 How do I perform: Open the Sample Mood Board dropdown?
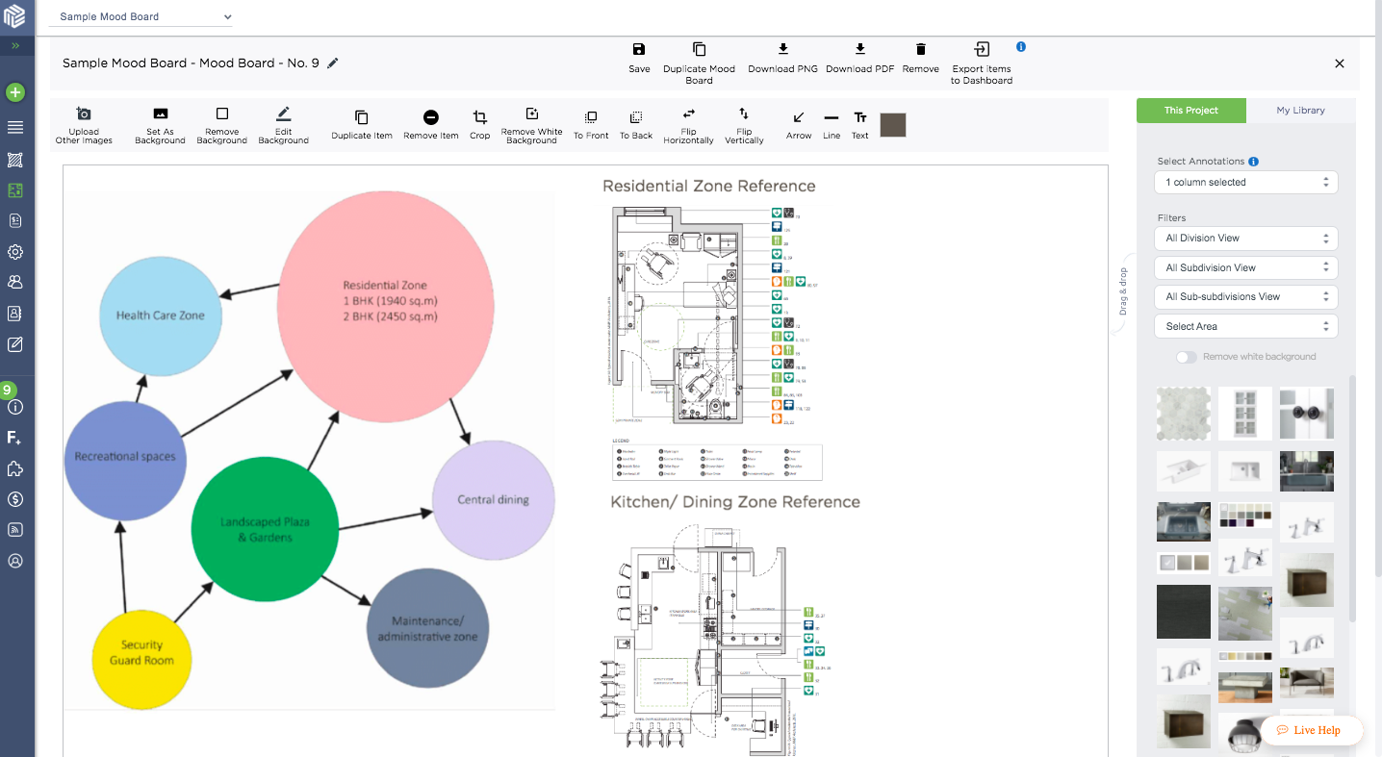tap(140, 16)
